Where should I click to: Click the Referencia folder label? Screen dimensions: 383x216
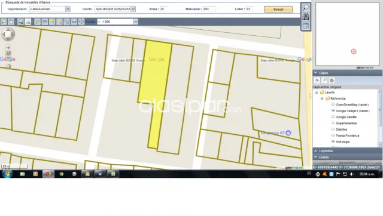point(338,98)
